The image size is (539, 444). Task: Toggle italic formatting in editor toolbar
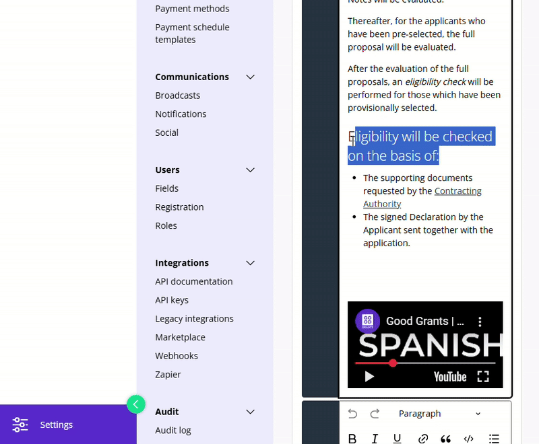point(375,439)
